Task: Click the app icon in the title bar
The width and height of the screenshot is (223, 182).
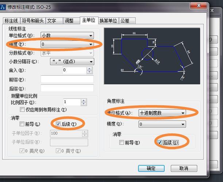Action: click(3, 7)
